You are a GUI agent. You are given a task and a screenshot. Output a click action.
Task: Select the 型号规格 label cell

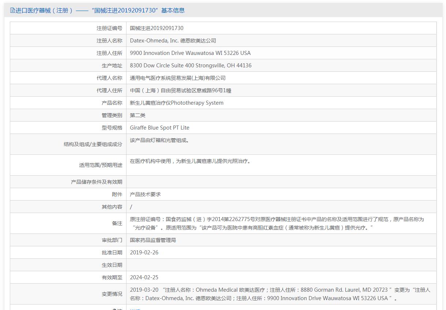[x=68, y=128]
